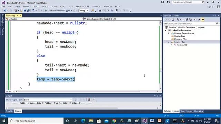The width and height of the screenshot is (221, 124).
Task: Undo the last edit via toolbar
Action: tap(33, 11)
